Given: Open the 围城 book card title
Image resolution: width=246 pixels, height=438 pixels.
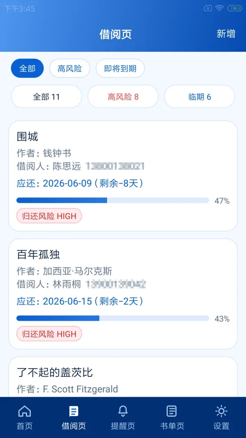Looking at the screenshot, I should click(x=28, y=137).
